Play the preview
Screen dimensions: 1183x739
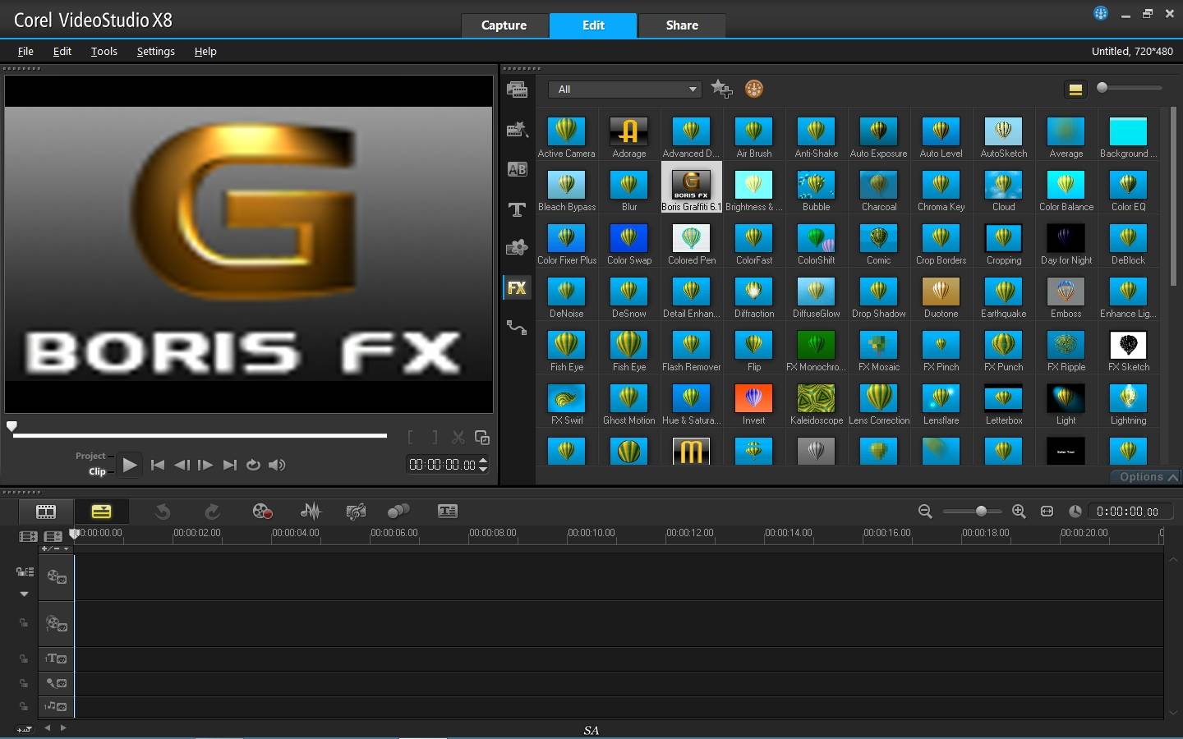[129, 465]
